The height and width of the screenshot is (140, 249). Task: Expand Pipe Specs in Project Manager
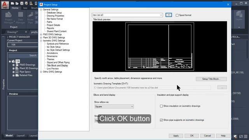tap(14, 72)
